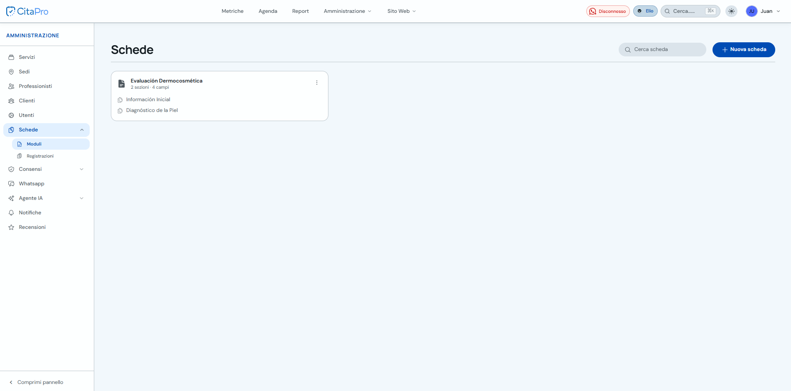Image resolution: width=791 pixels, height=391 pixels.
Task: Click the Utenti user icon
Action: tap(11, 115)
